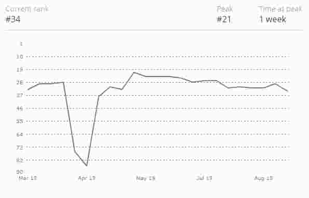The width and height of the screenshot is (309, 198).
Task: Click the Apr 15 x-axis label
Action: 87,178
